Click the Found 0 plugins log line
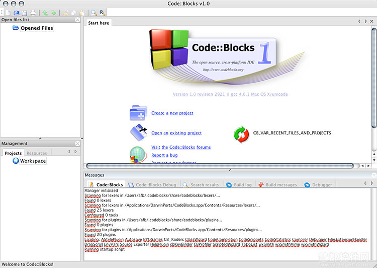Image resolution: width=377 pixels, height=268 pixels. coord(99,225)
